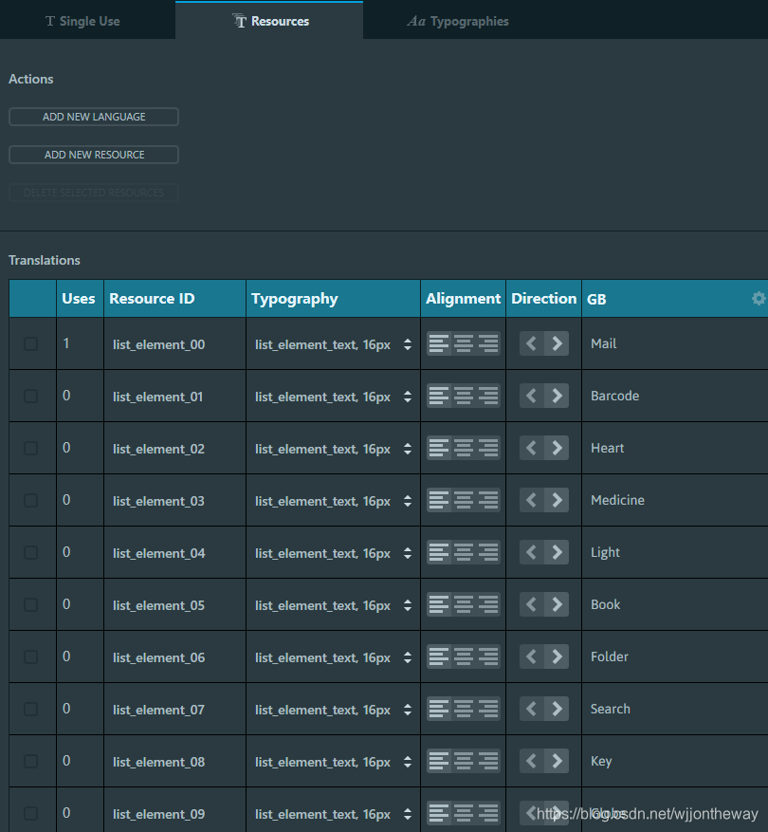768x832 pixels.
Task: Set right-to-left direction for Book row
Action: (532, 604)
